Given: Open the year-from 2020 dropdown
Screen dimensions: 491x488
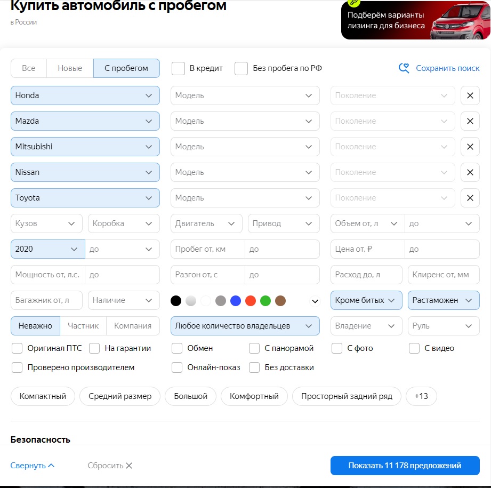Looking at the screenshot, I should pyautogui.click(x=47, y=249).
